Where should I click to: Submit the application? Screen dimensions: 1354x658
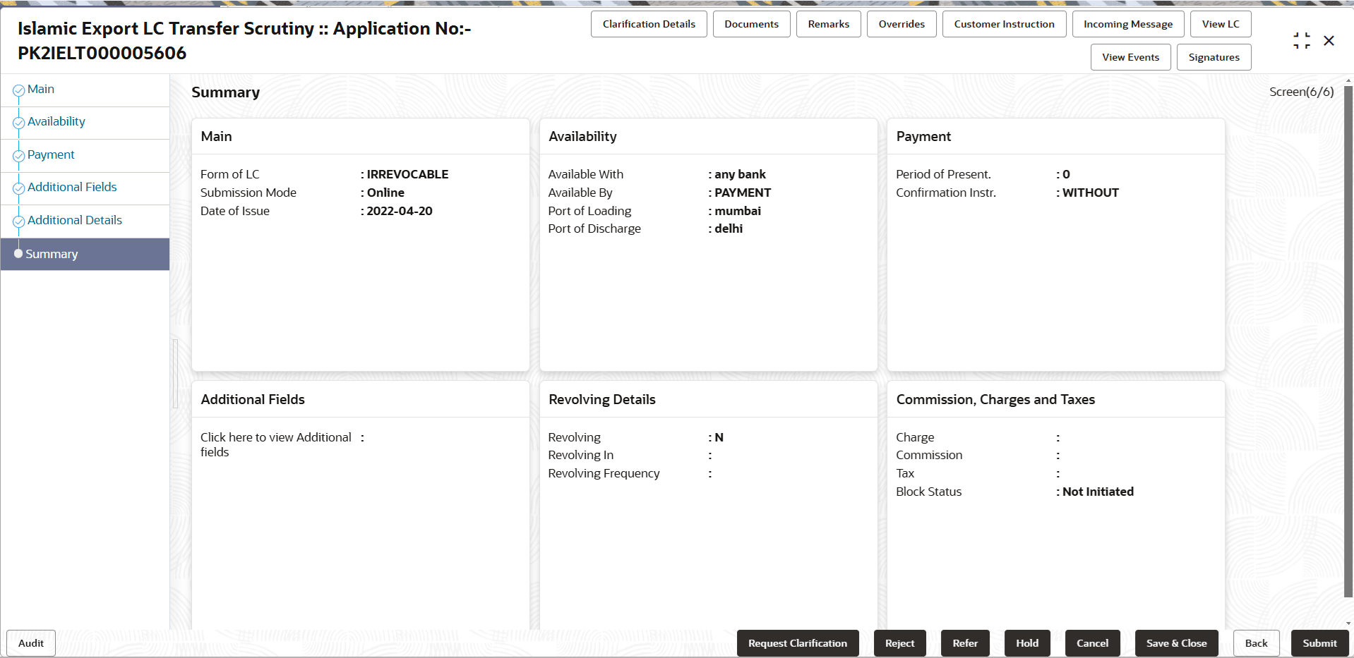[1319, 643]
